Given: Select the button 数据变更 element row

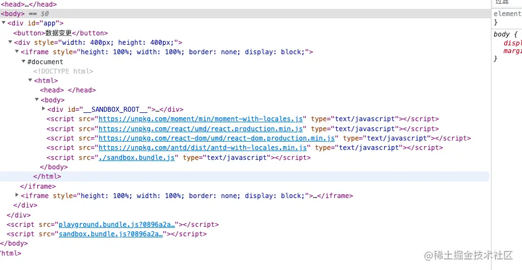Looking at the screenshot, I should click(x=60, y=33).
